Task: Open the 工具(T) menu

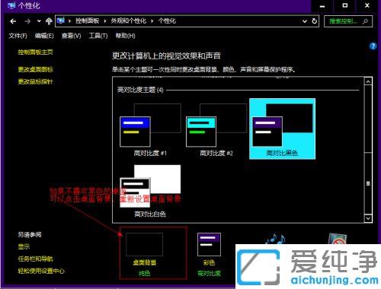Action: (x=98, y=36)
